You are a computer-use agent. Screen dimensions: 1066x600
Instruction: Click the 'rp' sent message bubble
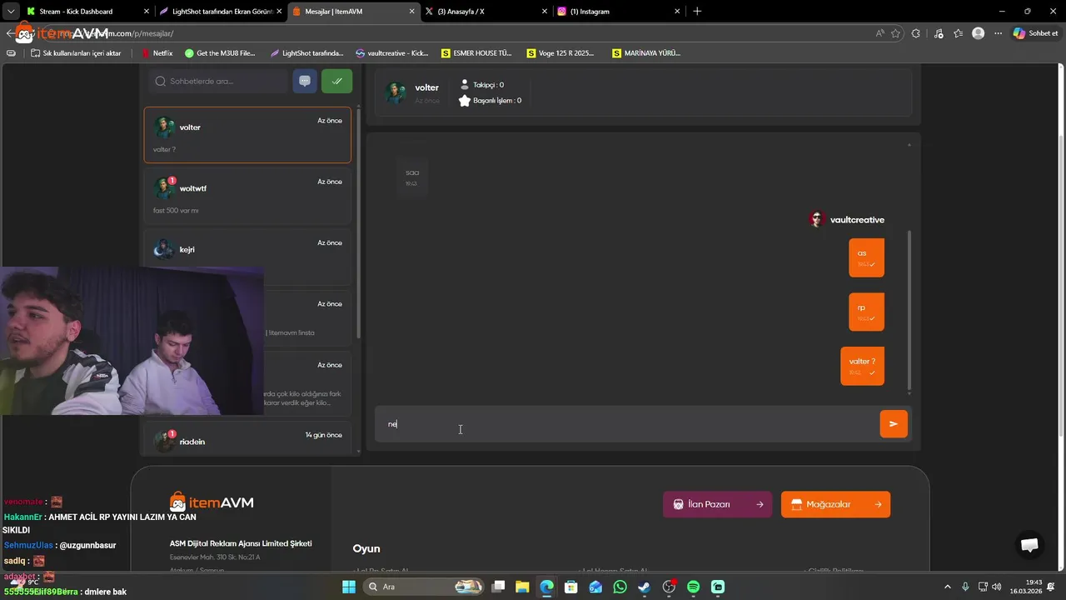tap(866, 312)
